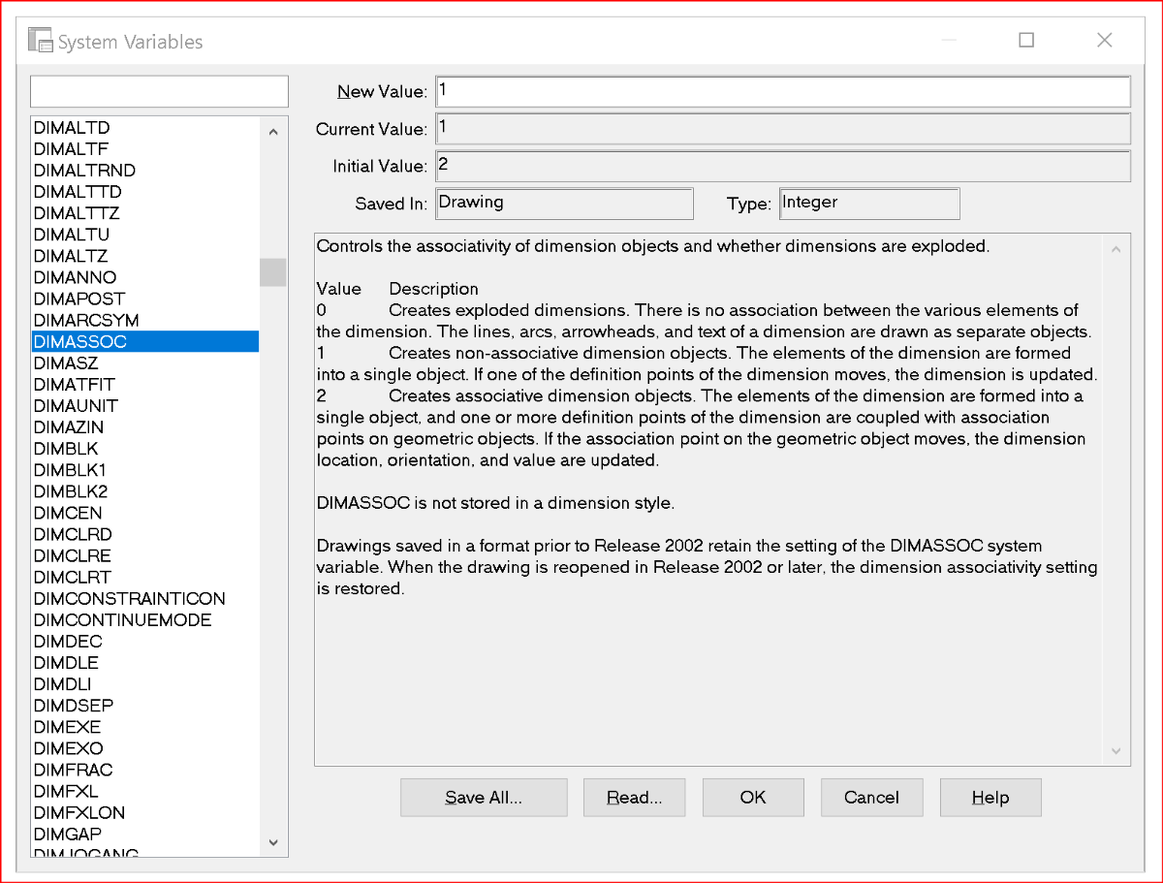
Task: Click the Read button
Action: (634, 798)
